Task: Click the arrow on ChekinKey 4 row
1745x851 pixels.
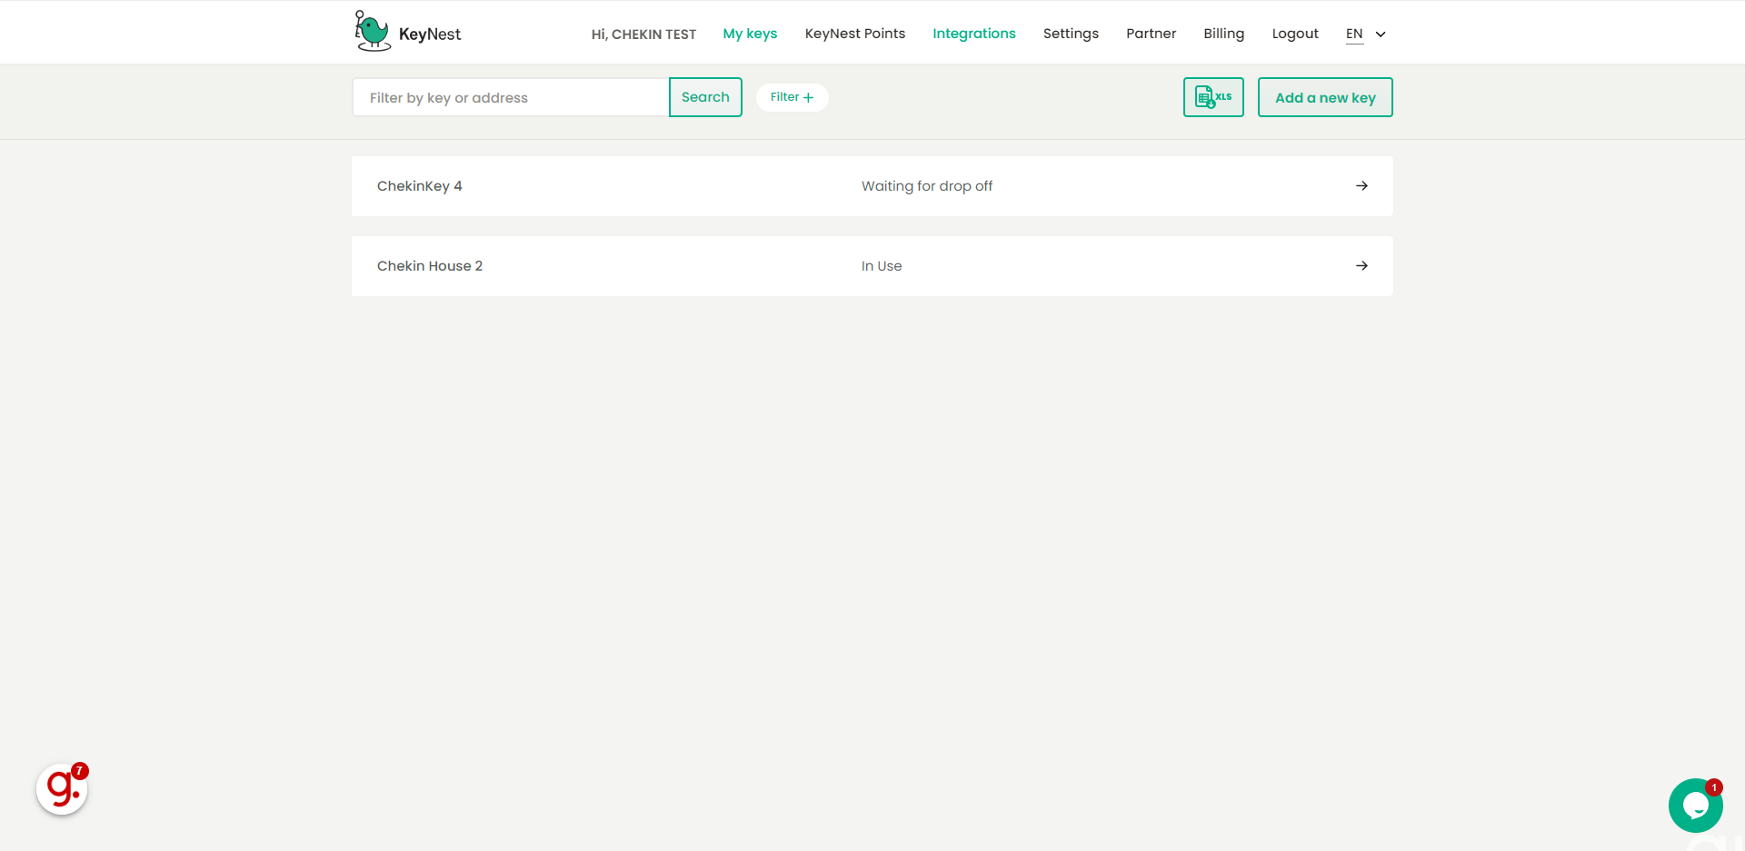Action: (1361, 186)
